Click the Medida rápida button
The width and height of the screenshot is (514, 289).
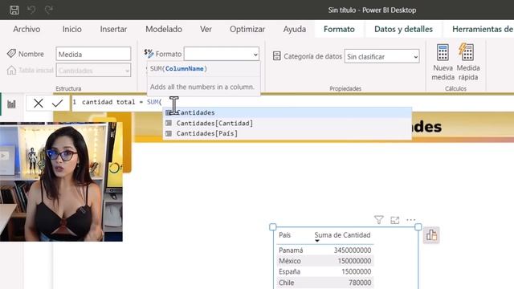(467, 62)
